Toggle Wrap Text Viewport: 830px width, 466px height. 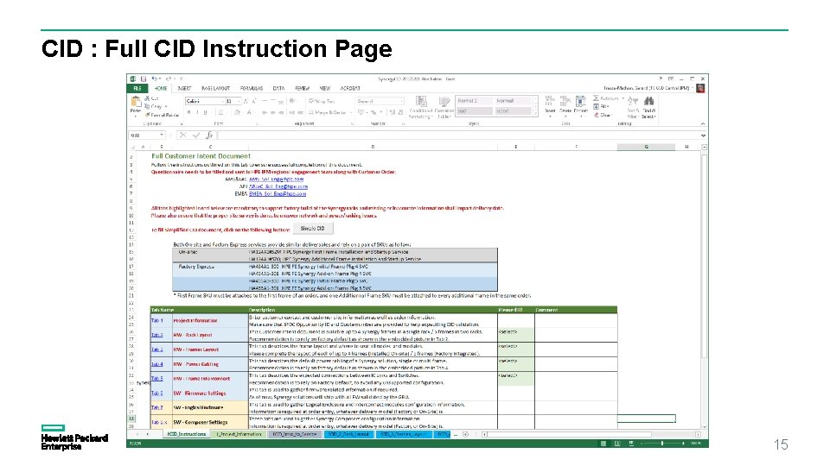click(322, 101)
